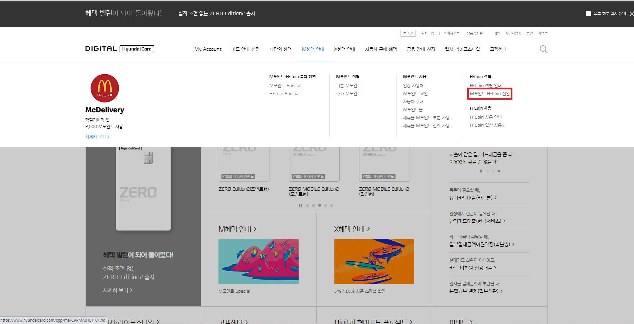Image resolution: width=634 pixels, height=324 pixels.
Task: Open M포인트 Special submenu item
Action: 285,85
